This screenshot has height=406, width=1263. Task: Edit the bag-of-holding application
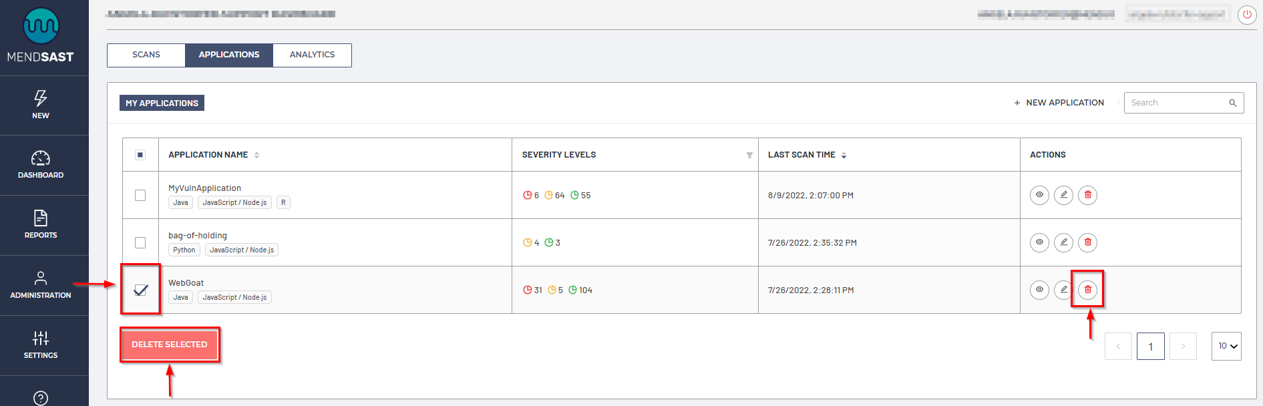coord(1063,242)
